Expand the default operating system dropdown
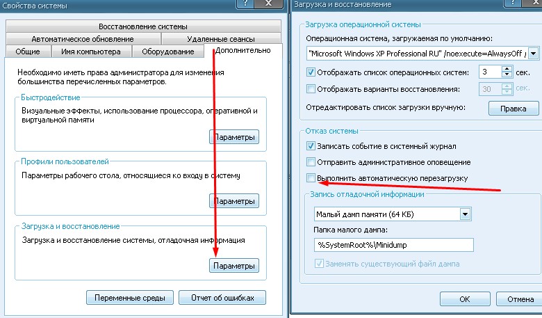Viewport: 542px width, 318px height. point(534,54)
